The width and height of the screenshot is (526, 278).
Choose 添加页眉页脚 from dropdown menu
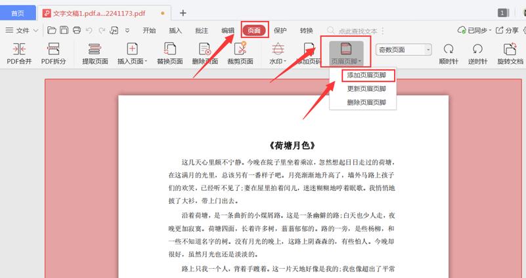coord(366,75)
